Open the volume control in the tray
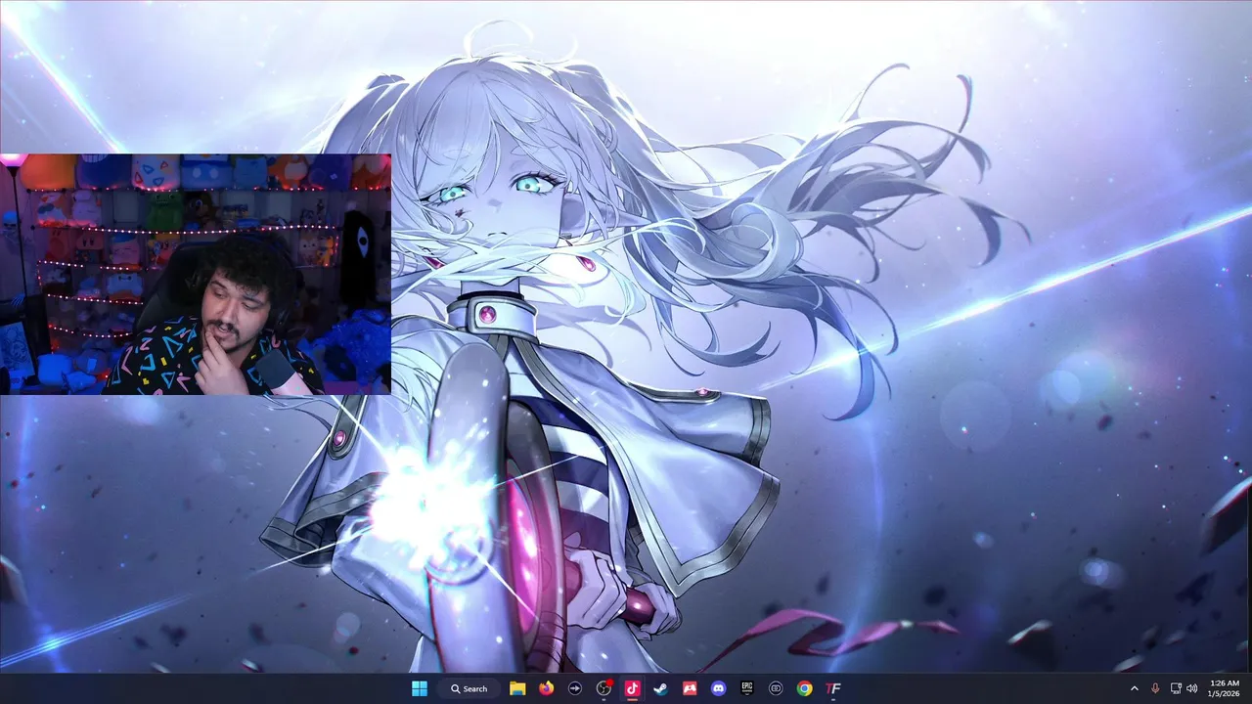Viewport: 1252px width, 704px height. [x=1193, y=688]
